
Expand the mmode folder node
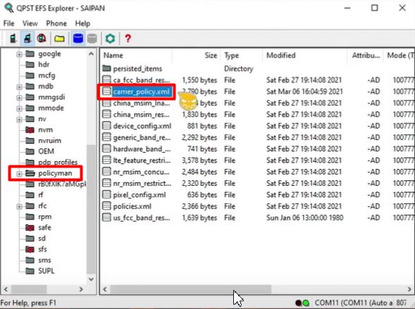pyautogui.click(x=19, y=108)
